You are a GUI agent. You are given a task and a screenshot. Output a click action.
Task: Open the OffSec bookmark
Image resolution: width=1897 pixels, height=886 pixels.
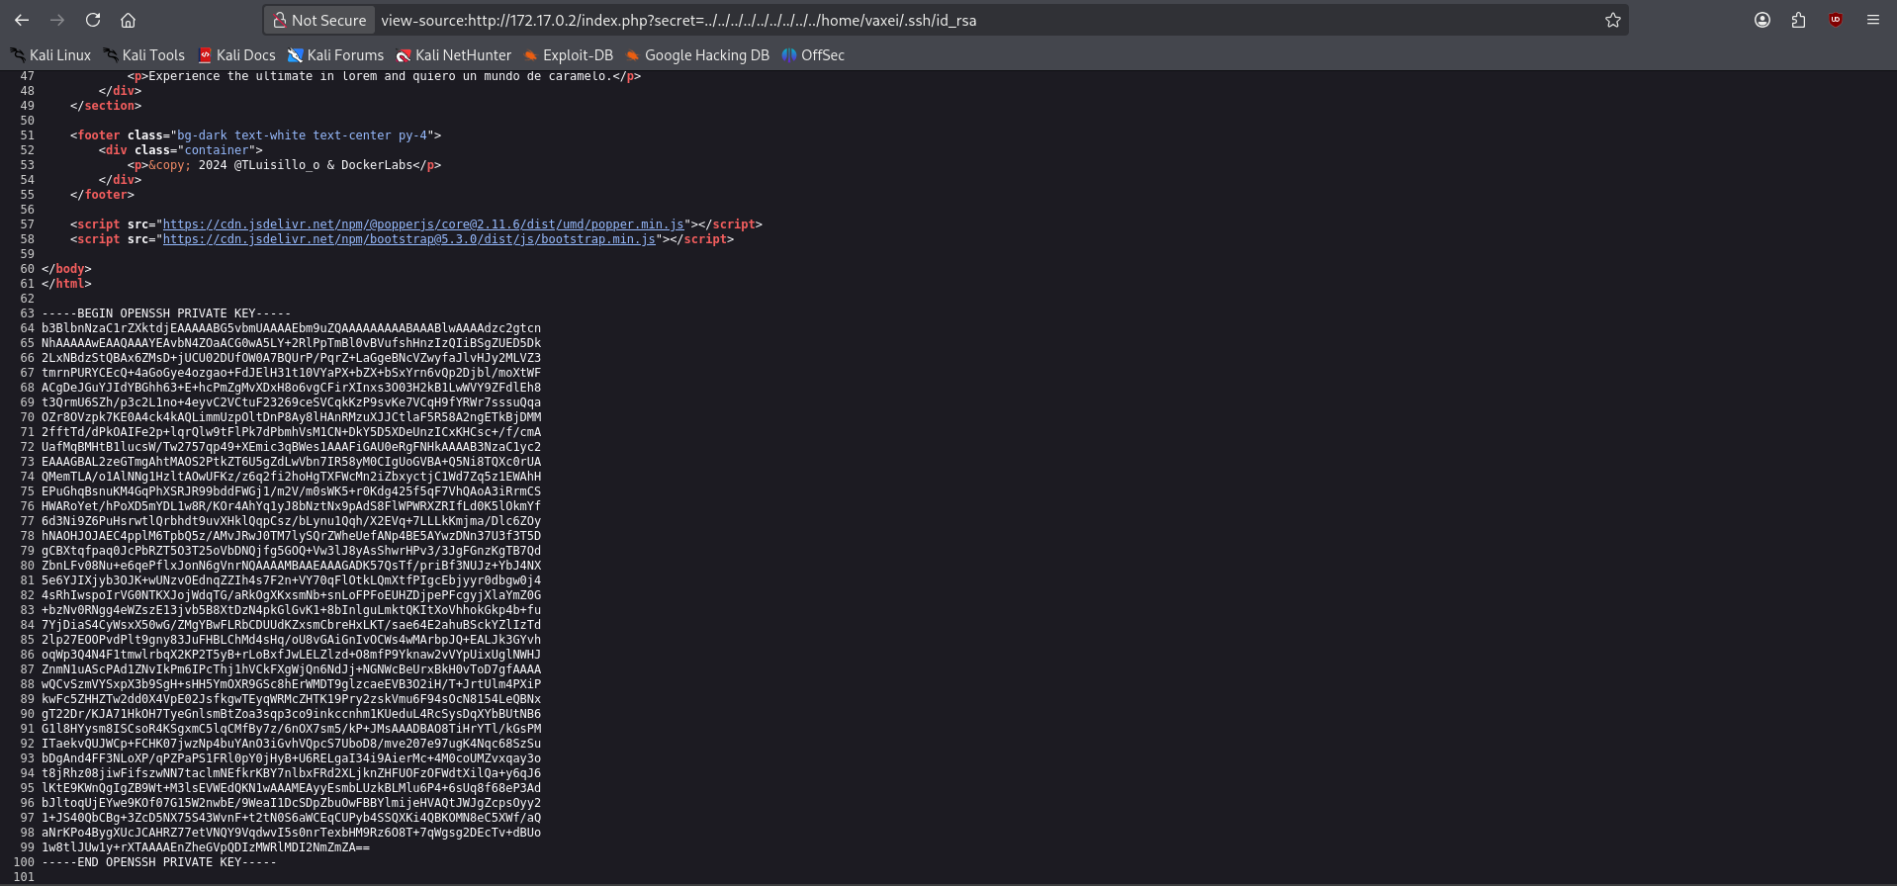(813, 55)
